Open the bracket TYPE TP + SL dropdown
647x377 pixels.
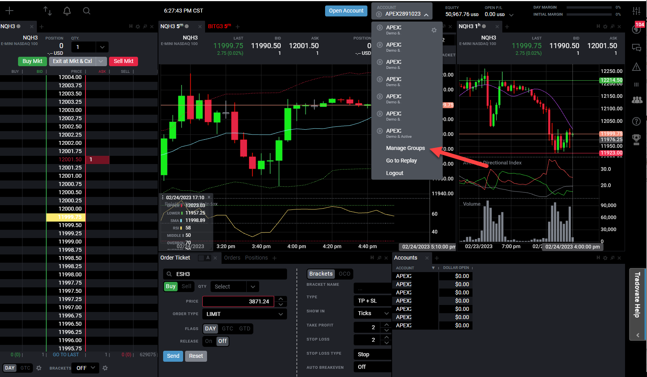[373, 301]
